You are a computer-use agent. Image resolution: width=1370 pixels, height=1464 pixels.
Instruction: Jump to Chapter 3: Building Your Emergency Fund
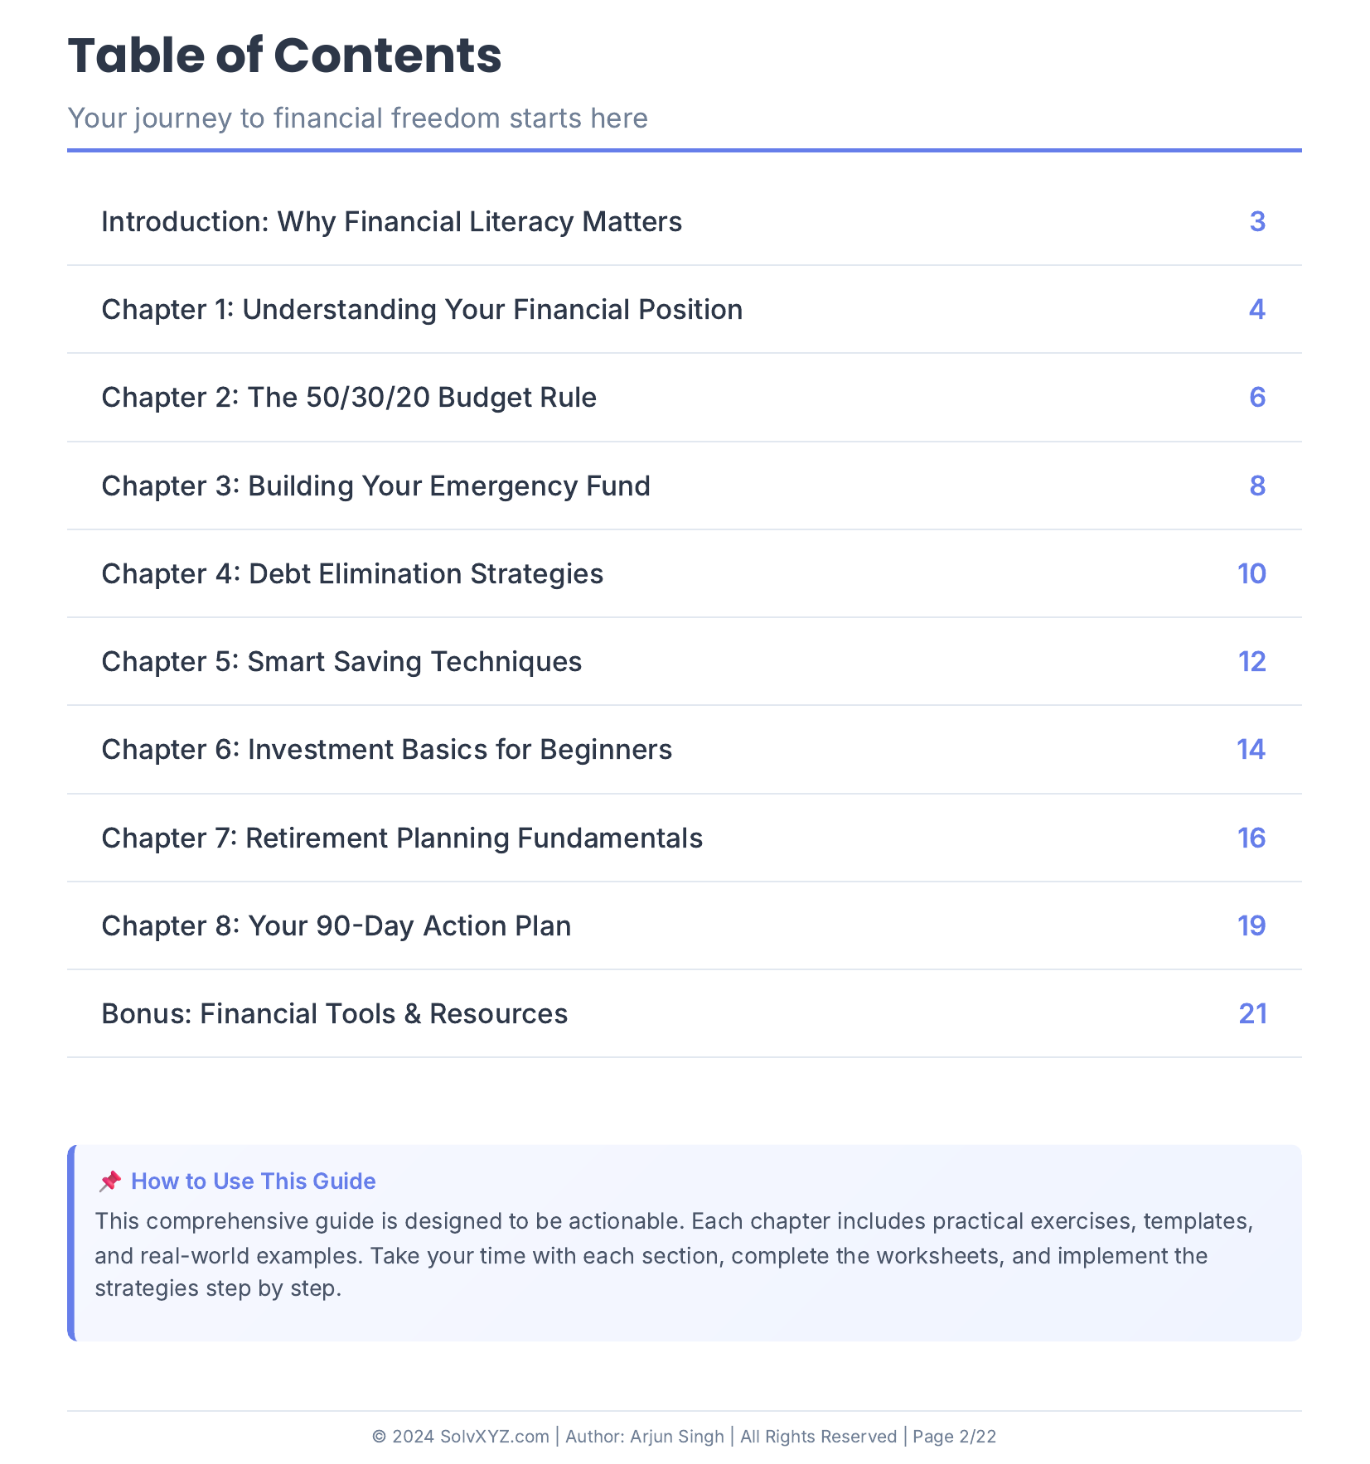375,486
